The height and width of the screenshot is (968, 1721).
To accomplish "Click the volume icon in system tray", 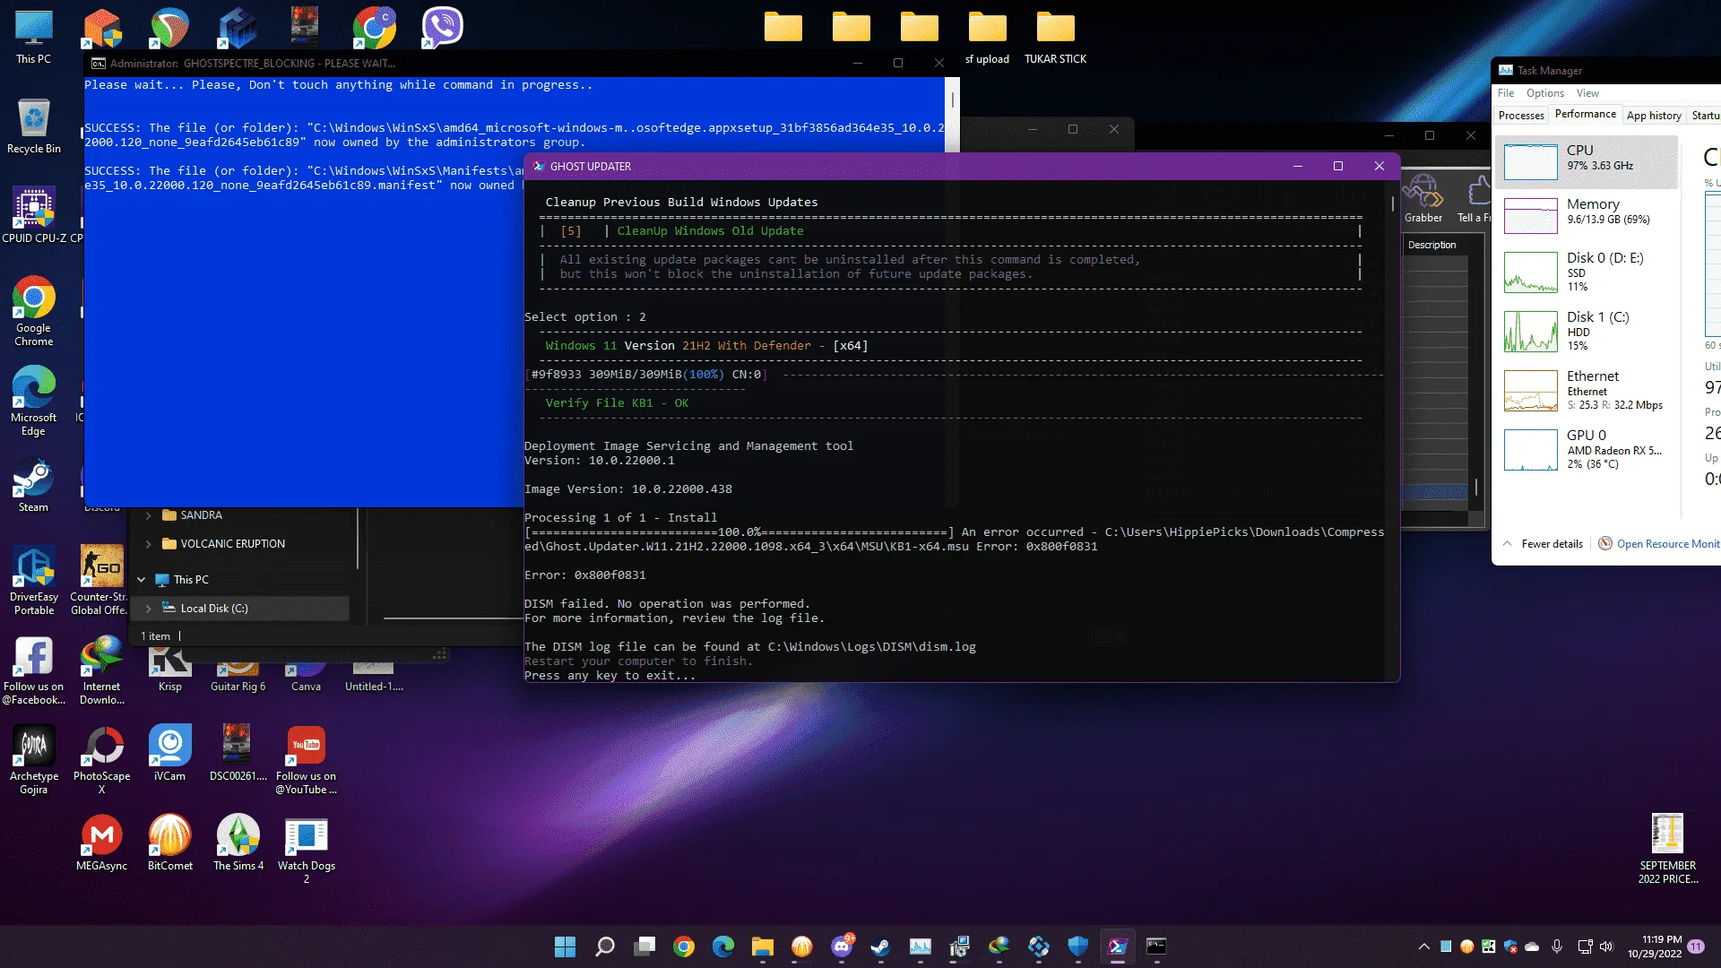I will coord(1605,946).
